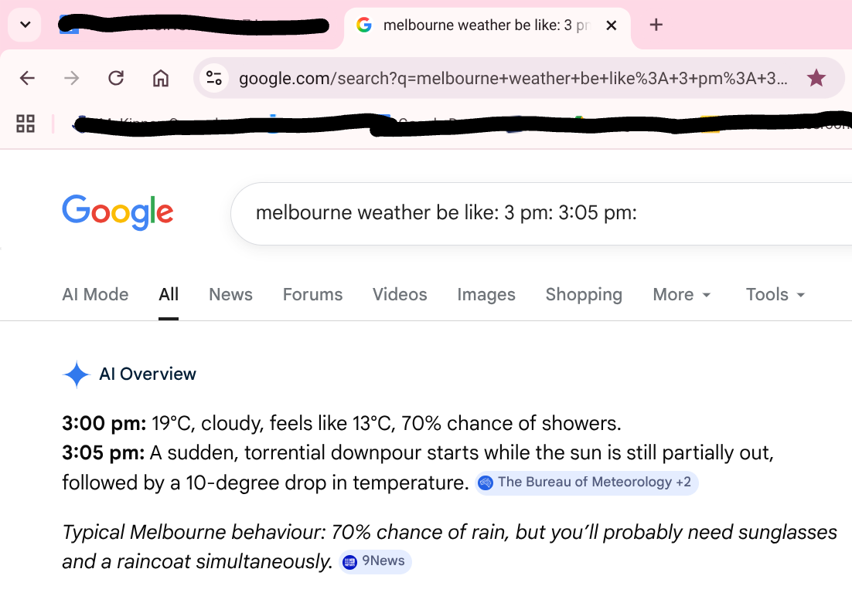Image resolution: width=852 pixels, height=596 pixels.
Task: Select the Videos results category
Action: pos(399,294)
